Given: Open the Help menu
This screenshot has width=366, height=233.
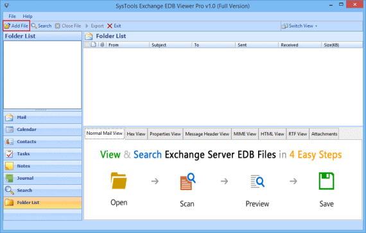Looking at the screenshot, I should click(x=28, y=16).
